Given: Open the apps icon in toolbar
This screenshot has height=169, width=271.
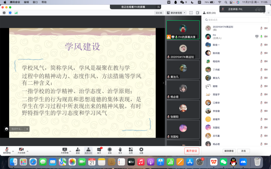Looking at the screenshot, I should tap(131, 150).
